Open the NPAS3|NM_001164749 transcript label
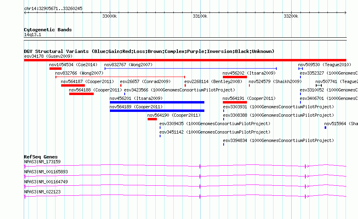This screenshot has width=358, height=219. pos(46,182)
